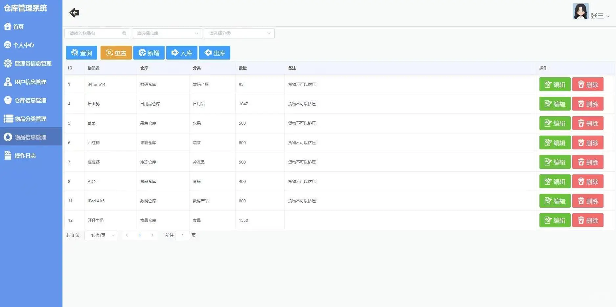Open the 请选择分类 category dropdown

pyautogui.click(x=239, y=33)
